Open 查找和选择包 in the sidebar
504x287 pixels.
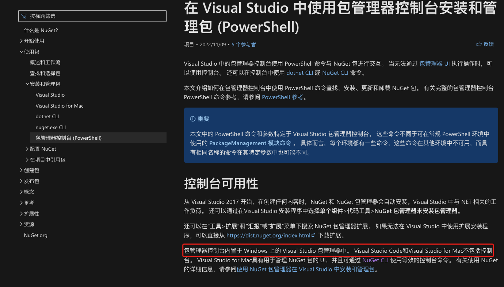pos(45,73)
